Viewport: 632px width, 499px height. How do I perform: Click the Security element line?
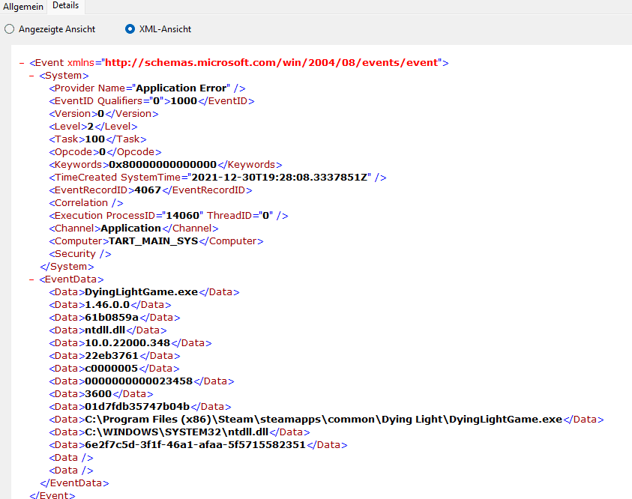pyautogui.click(x=80, y=254)
